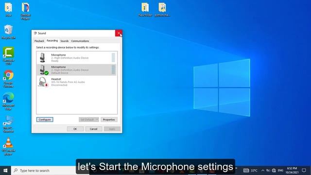
Task: Click the greyed Apply button
Action: [112, 129]
